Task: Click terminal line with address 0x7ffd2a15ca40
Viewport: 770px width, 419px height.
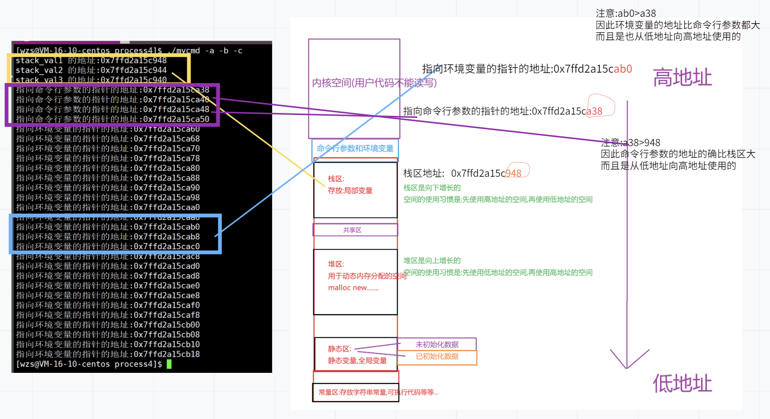Action: point(113,100)
